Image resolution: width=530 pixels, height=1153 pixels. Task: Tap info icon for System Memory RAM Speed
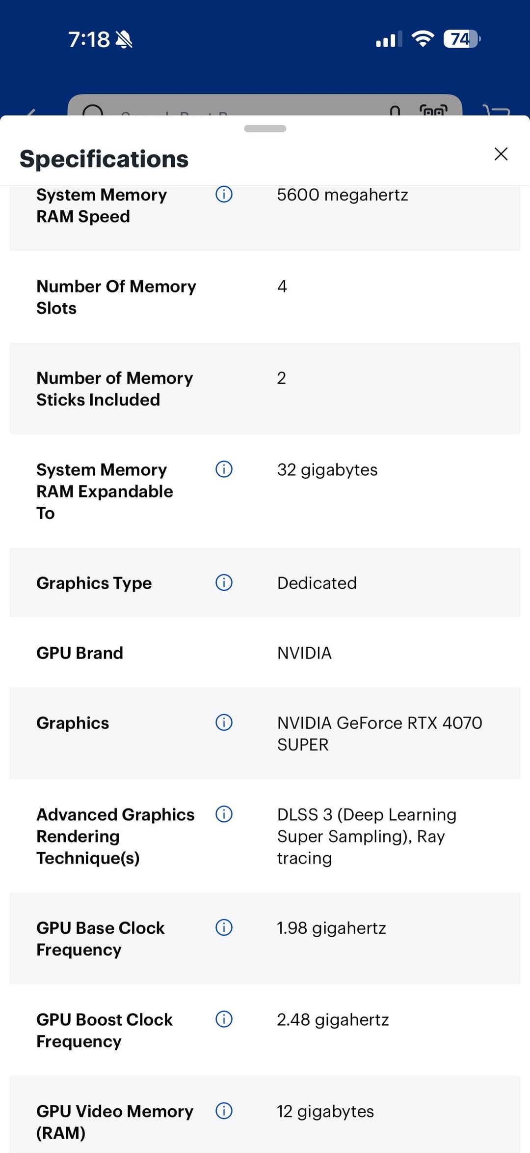click(x=224, y=195)
